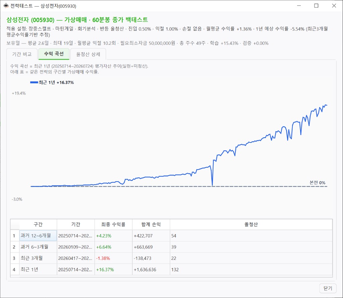The height and width of the screenshot is (298, 343).
Task: Click the blue 최근 1년 legend swatch
Action: (x=34, y=82)
